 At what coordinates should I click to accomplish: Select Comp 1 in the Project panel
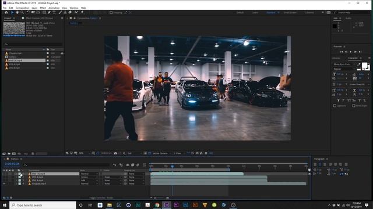pos(12,57)
